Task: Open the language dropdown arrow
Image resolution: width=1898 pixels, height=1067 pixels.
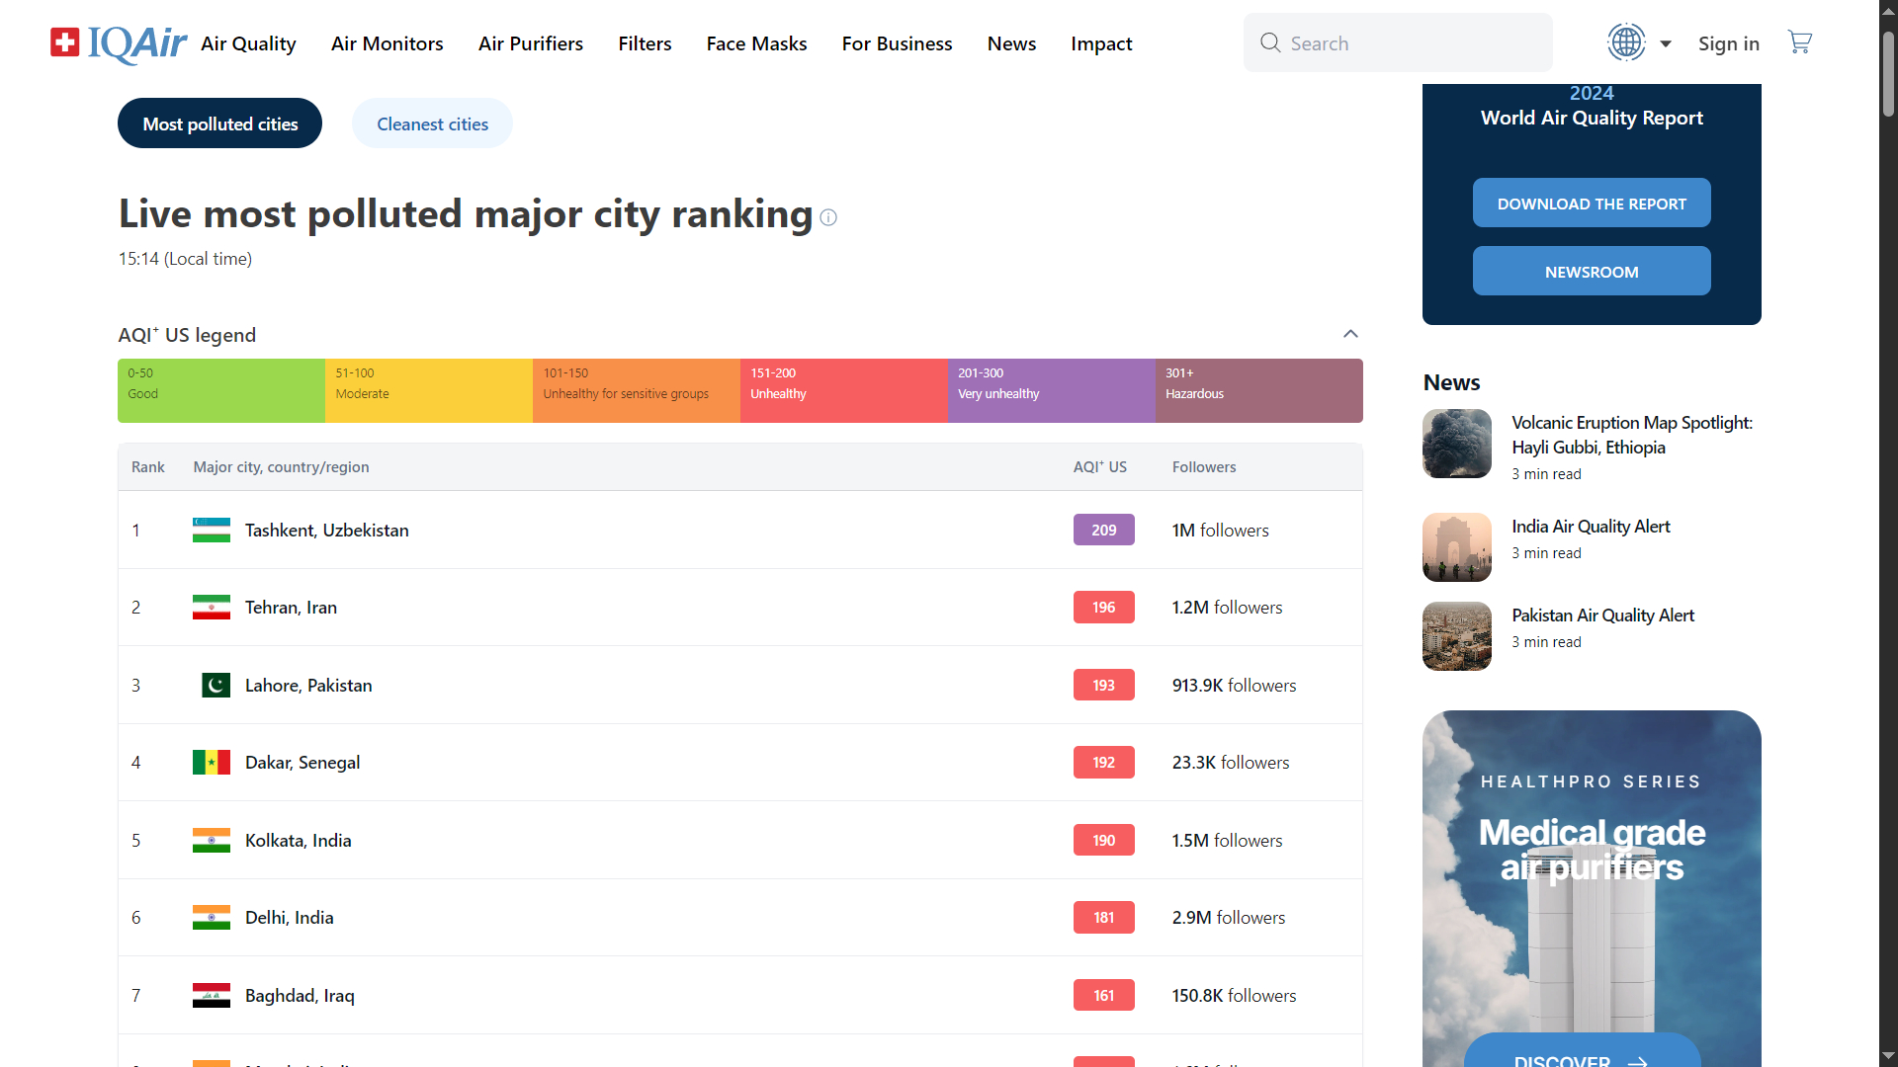Action: click(x=1666, y=43)
